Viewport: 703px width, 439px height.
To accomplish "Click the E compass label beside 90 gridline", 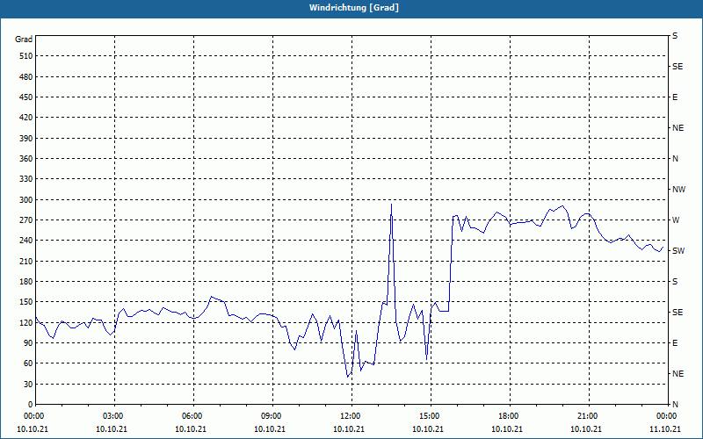I will [675, 343].
